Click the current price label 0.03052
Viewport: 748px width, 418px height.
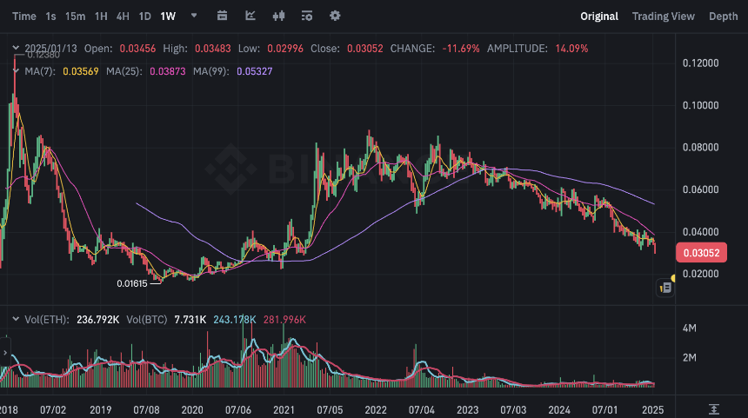point(701,253)
